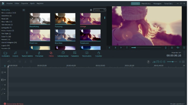The width and height of the screenshot is (188, 105).
Task: Click the highlighted button at top right
Action: pyautogui.click(x=135, y=3)
